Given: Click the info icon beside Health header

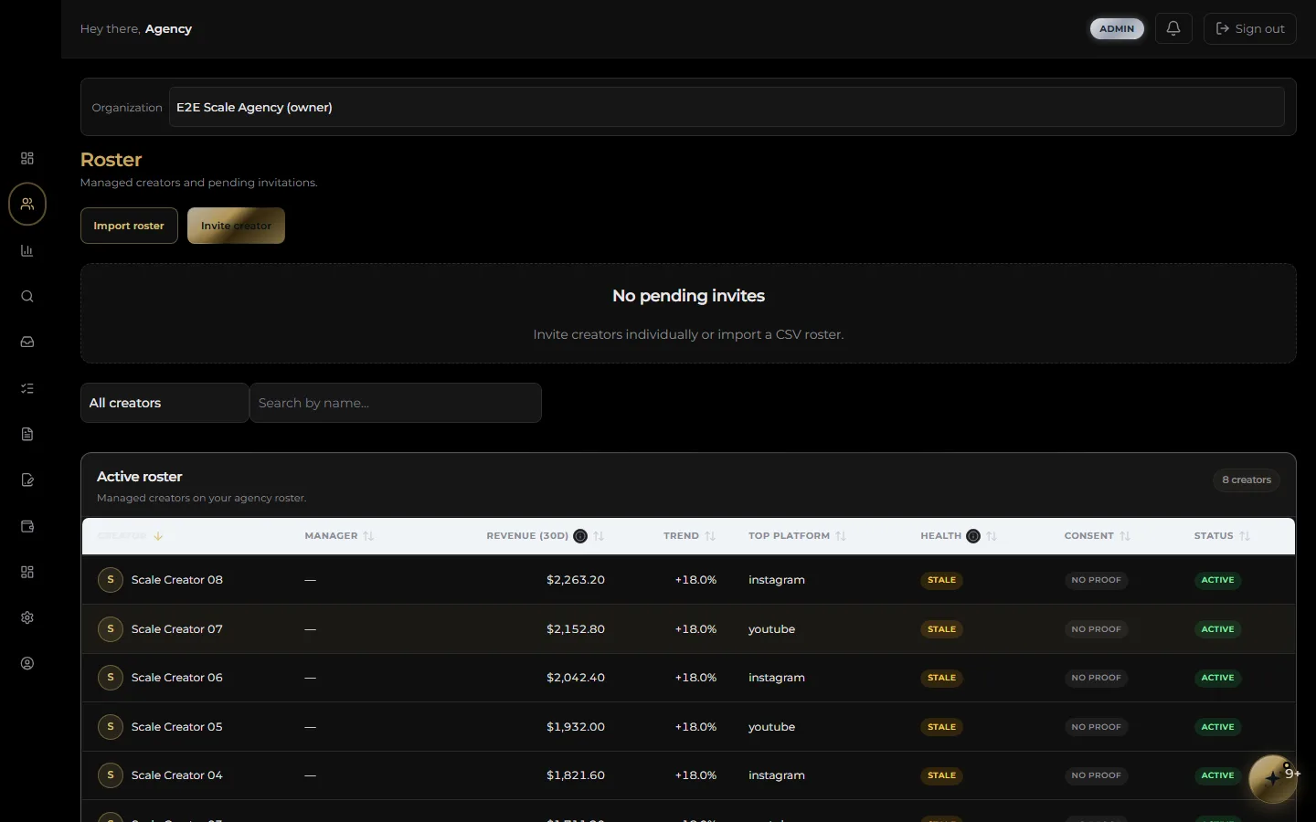Looking at the screenshot, I should (973, 536).
